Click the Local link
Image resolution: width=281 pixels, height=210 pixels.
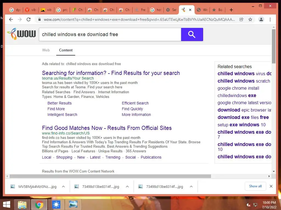pos(47,157)
